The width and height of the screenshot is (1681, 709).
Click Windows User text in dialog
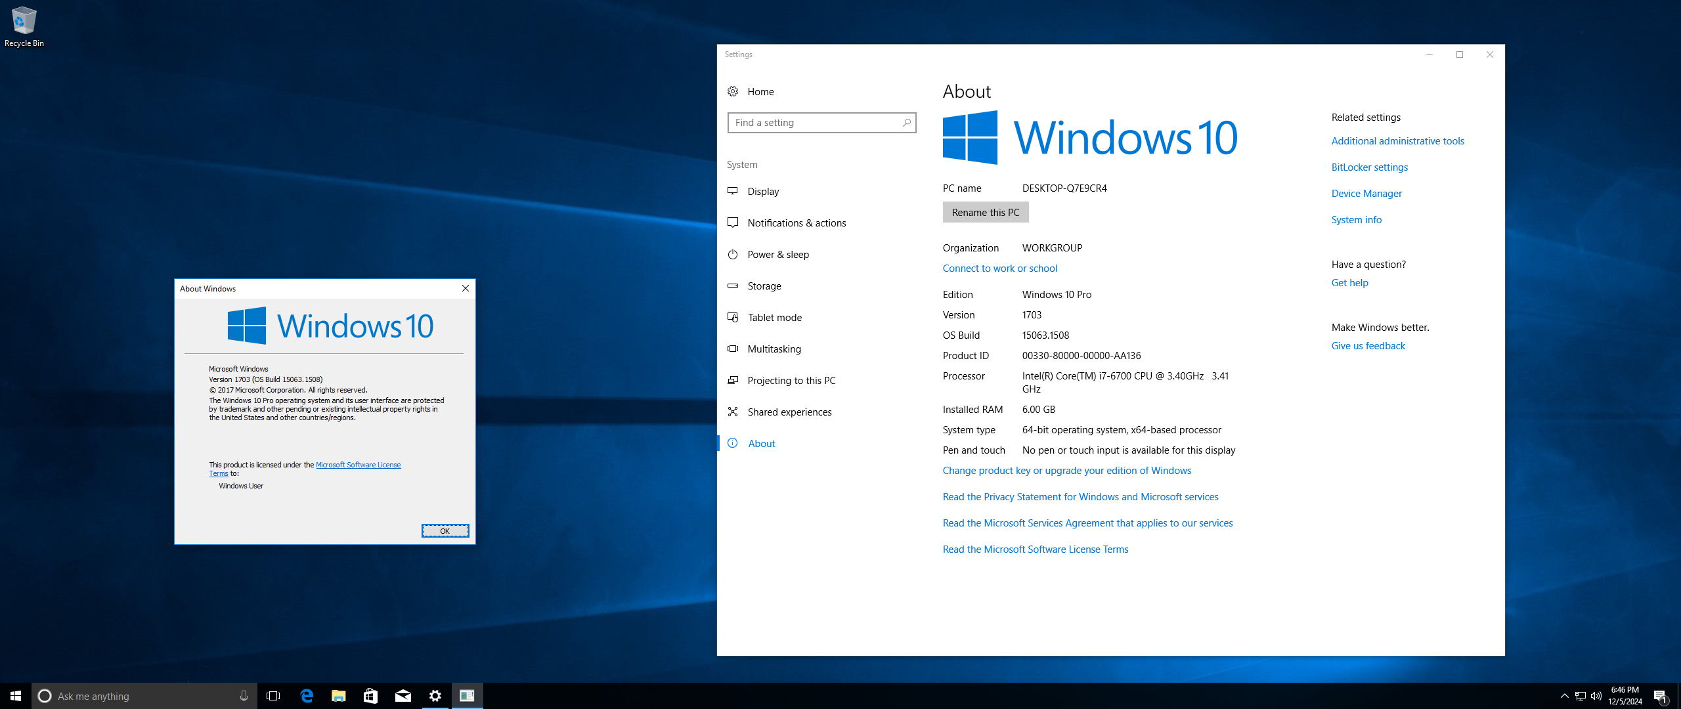tap(241, 486)
